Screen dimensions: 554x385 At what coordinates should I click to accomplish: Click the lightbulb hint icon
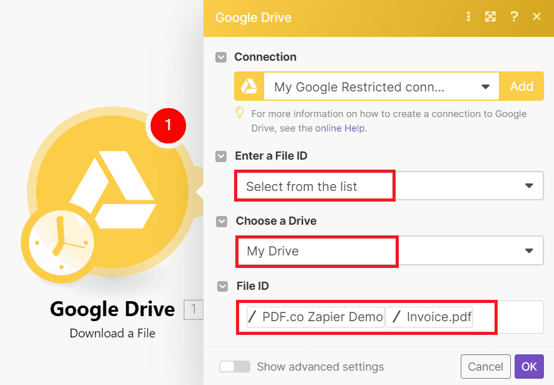click(x=239, y=113)
